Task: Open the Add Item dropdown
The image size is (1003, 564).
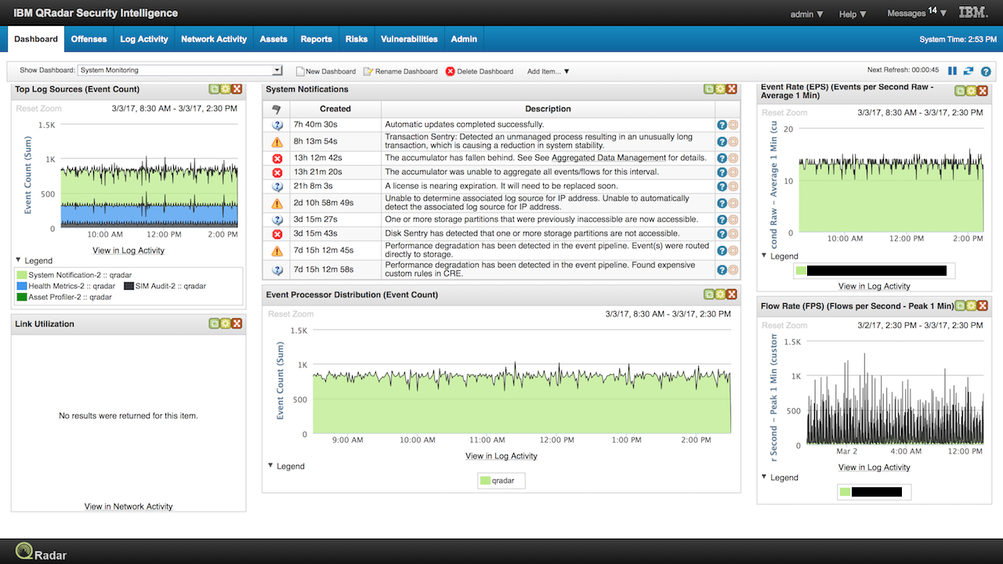Action: click(x=548, y=71)
